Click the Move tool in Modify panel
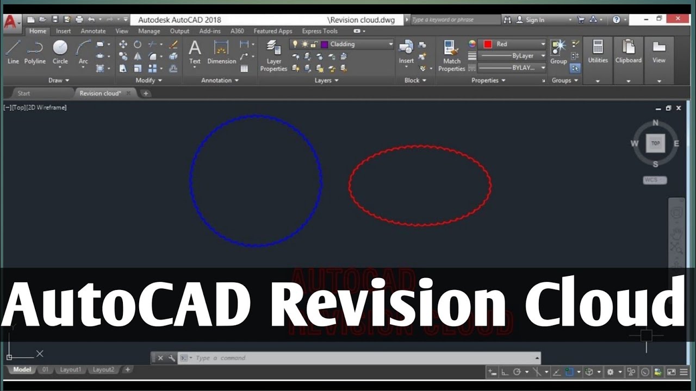696x391 pixels. coord(123,45)
